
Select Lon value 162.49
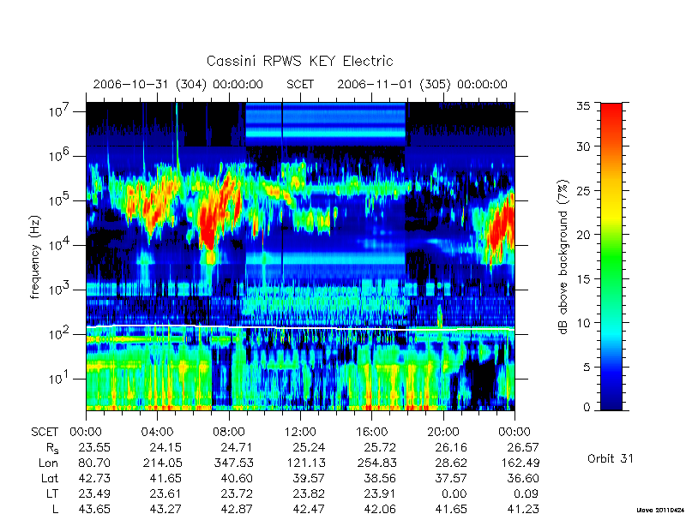point(520,463)
